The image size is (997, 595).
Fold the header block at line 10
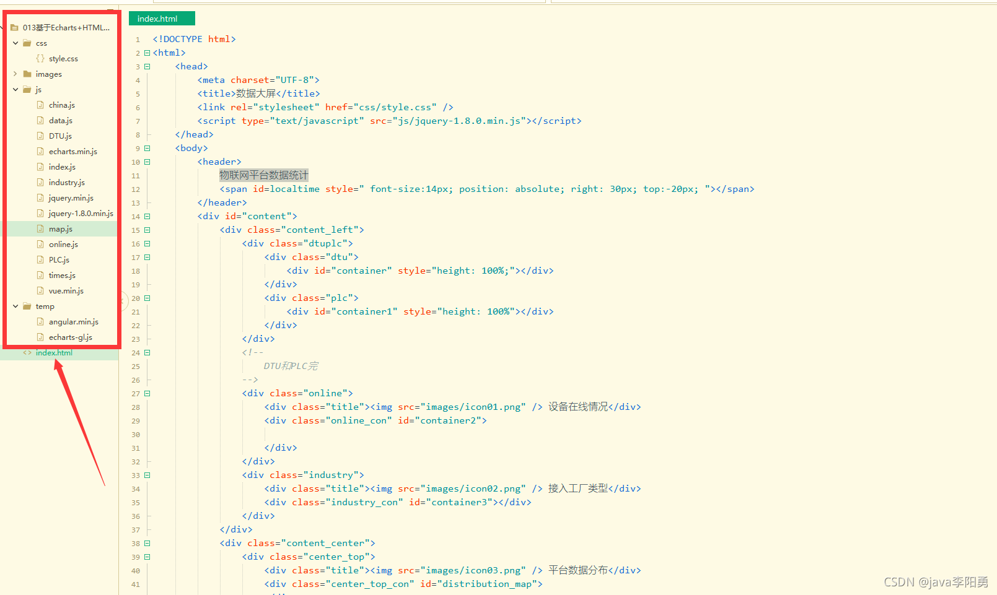[147, 162]
